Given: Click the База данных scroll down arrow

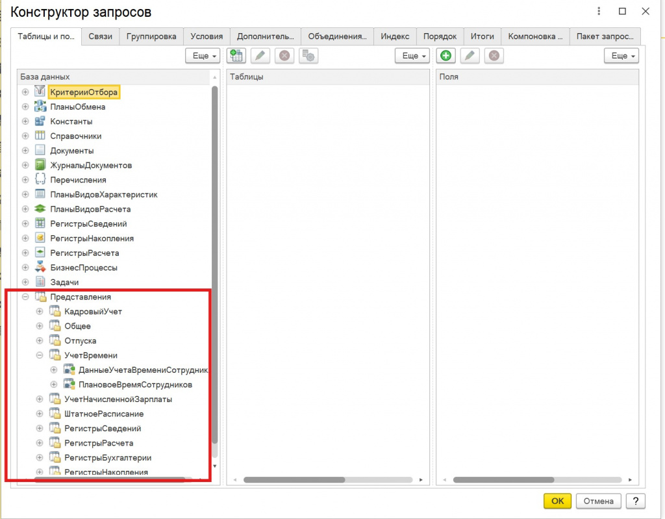Looking at the screenshot, I should click(214, 466).
